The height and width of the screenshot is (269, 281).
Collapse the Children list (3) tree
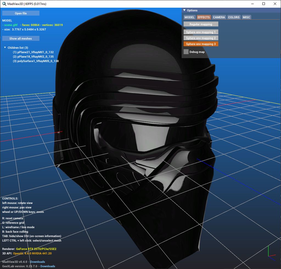point(5,48)
